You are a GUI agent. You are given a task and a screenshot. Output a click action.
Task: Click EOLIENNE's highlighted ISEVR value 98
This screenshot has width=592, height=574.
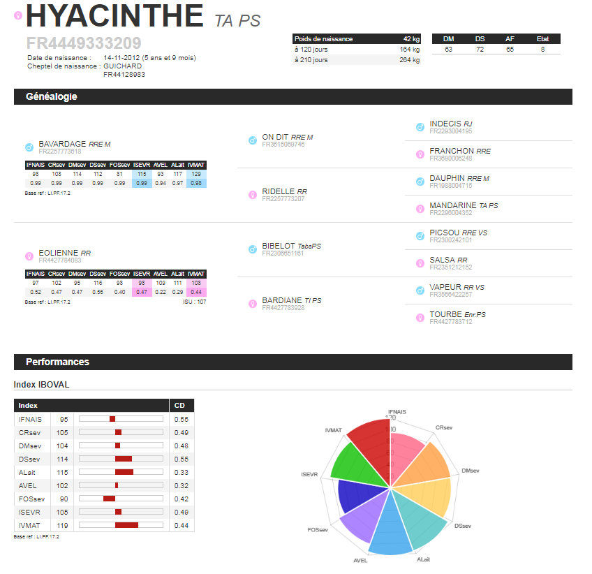click(x=142, y=283)
